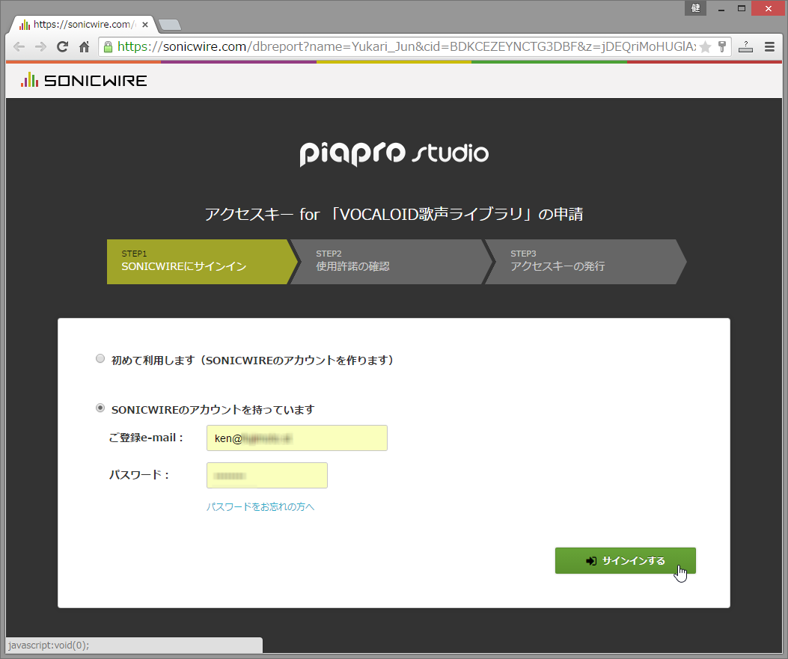Viewport: 788px width, 659px height.
Task: Click the browser forward arrow
Action: tap(40, 46)
